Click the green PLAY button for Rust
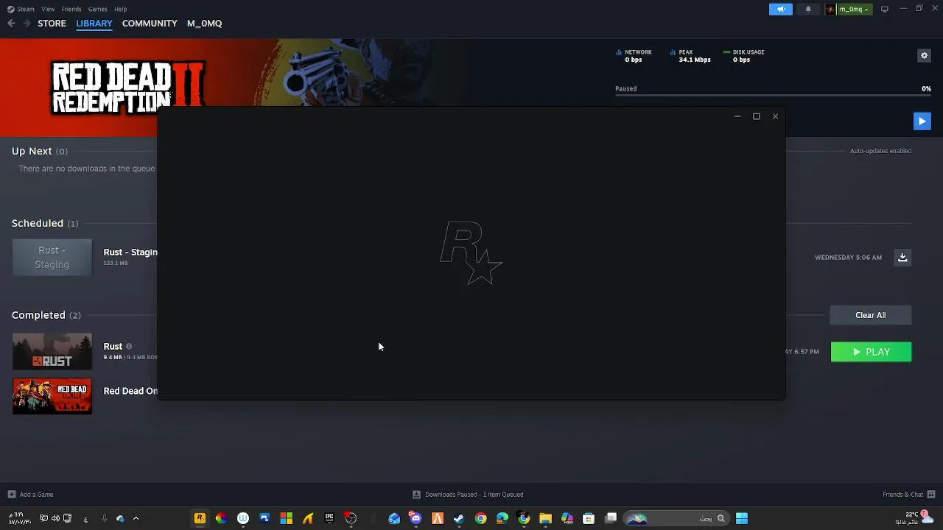 (871, 352)
